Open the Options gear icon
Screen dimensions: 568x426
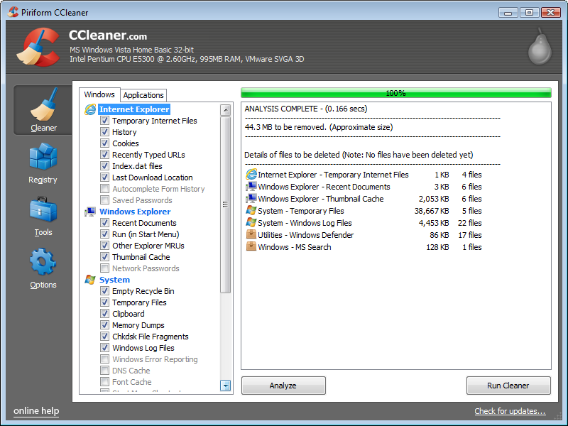coord(43,261)
